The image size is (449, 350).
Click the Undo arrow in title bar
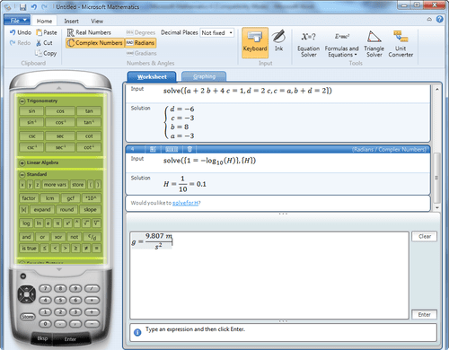coord(34,6)
